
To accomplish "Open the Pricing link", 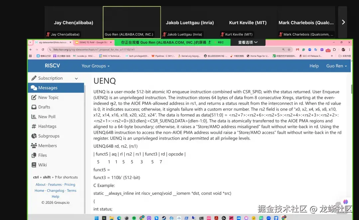I will tap(69, 184).
